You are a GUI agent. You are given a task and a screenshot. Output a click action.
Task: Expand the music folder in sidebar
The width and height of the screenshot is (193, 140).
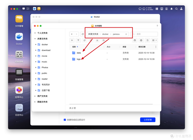[x=36, y=62]
